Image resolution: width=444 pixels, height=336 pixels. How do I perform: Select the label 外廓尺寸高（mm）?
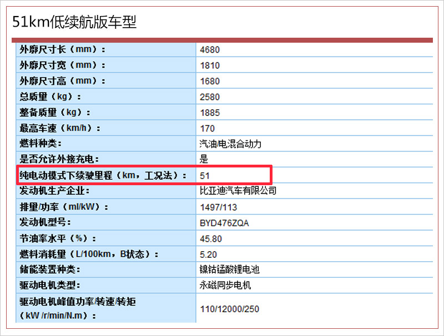pos(62,81)
